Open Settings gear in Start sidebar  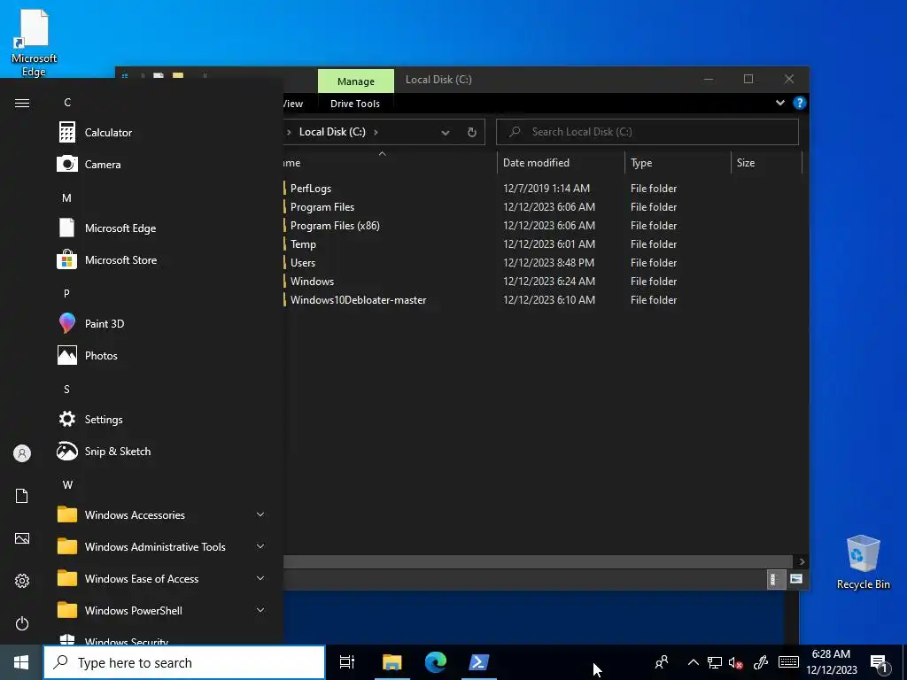(x=22, y=581)
